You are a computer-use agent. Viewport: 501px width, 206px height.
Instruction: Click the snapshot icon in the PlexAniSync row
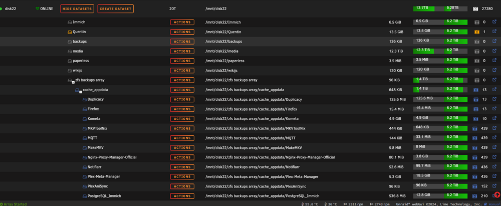click(475, 186)
